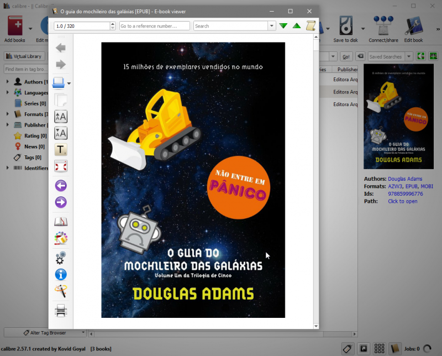Open the Add books dropdown arrow
Screen dimensions: 442x356
tap(30, 29)
